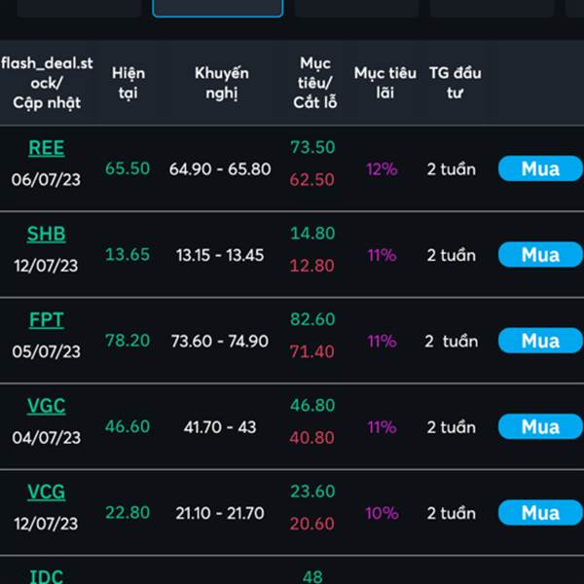Click VCG stop-loss price 20.60
Image resolution: width=584 pixels, height=584 pixels.
312,524
